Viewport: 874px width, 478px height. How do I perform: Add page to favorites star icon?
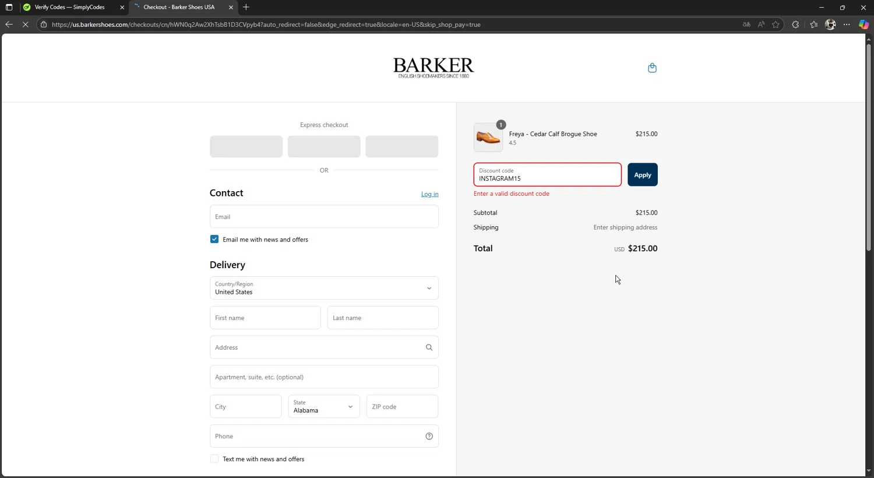pyautogui.click(x=776, y=24)
